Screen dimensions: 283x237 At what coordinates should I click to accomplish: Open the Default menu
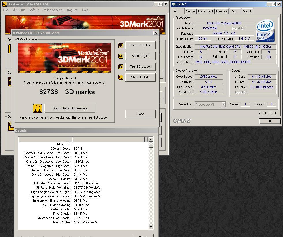[34, 10]
